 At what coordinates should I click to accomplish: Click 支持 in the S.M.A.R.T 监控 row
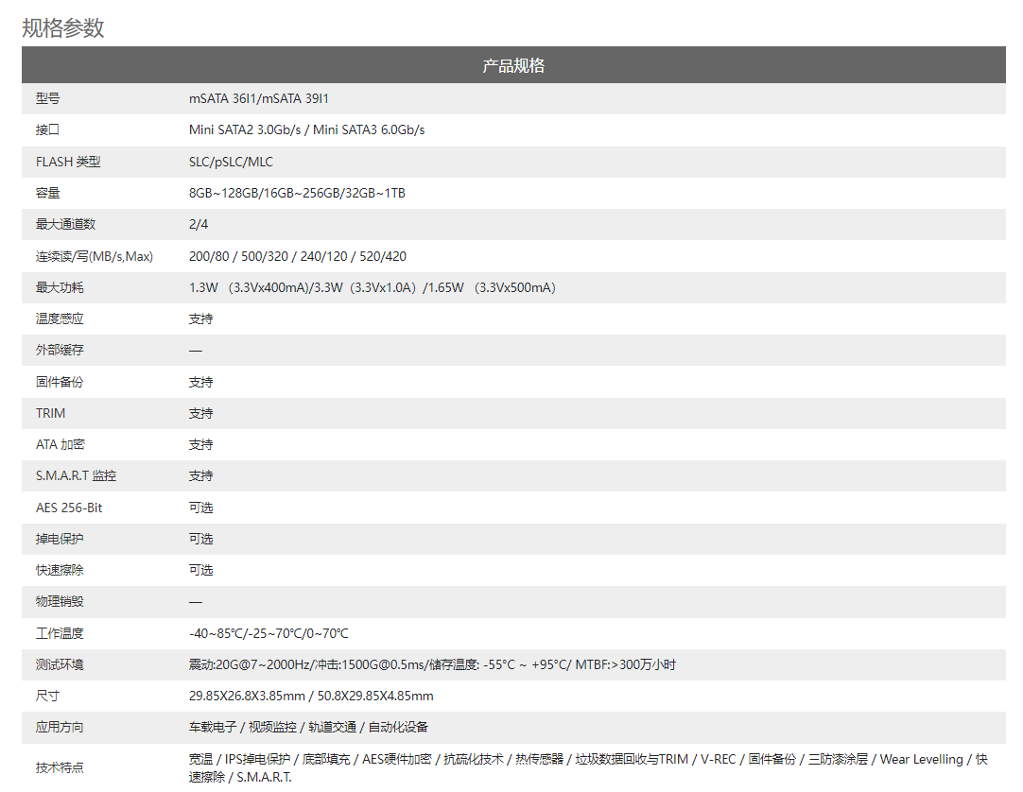point(201,476)
